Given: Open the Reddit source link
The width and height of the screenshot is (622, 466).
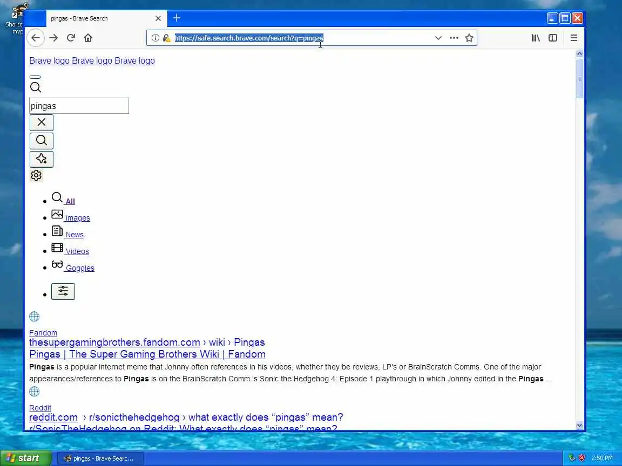Looking at the screenshot, I should tap(40, 408).
